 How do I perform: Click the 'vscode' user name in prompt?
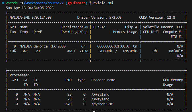click(12, 3)
